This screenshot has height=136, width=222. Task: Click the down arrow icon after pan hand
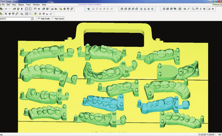(200, 9)
